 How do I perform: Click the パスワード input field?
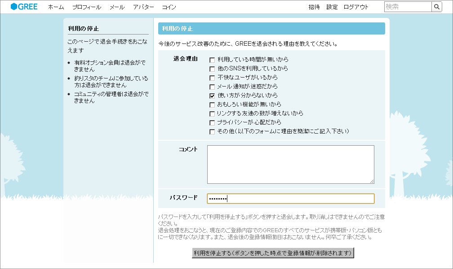coord(291,199)
